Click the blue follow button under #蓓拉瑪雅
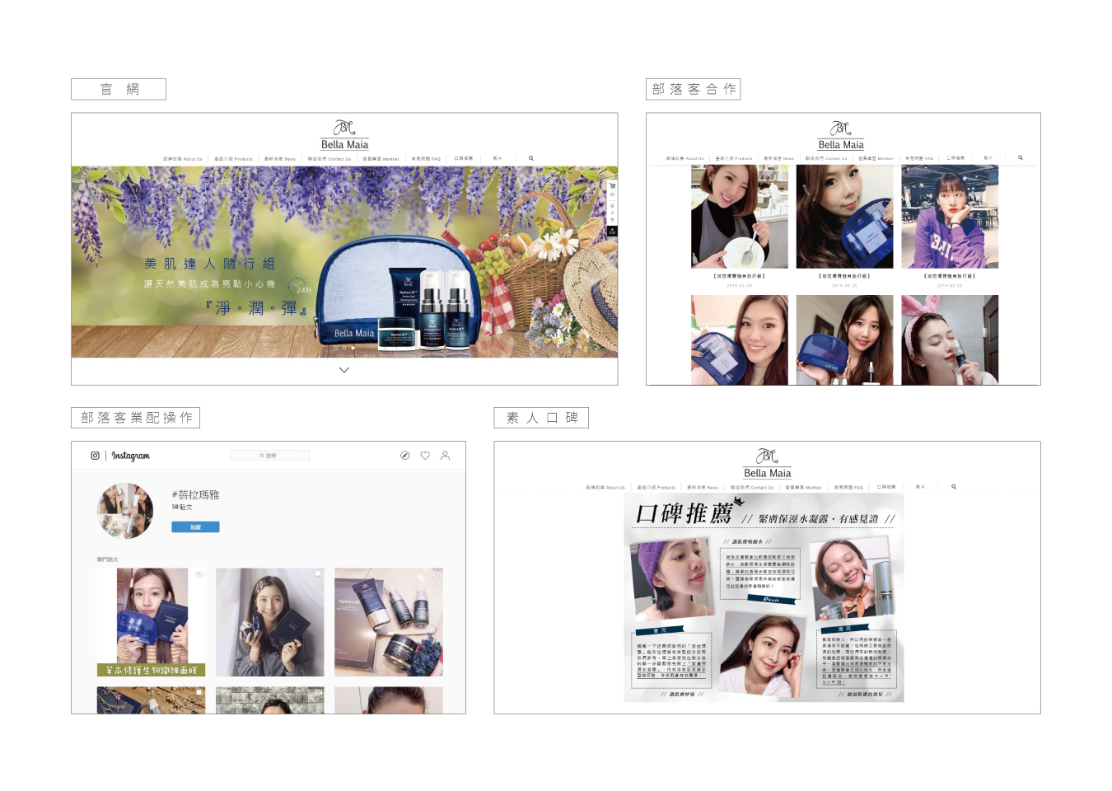 pyautogui.click(x=195, y=527)
